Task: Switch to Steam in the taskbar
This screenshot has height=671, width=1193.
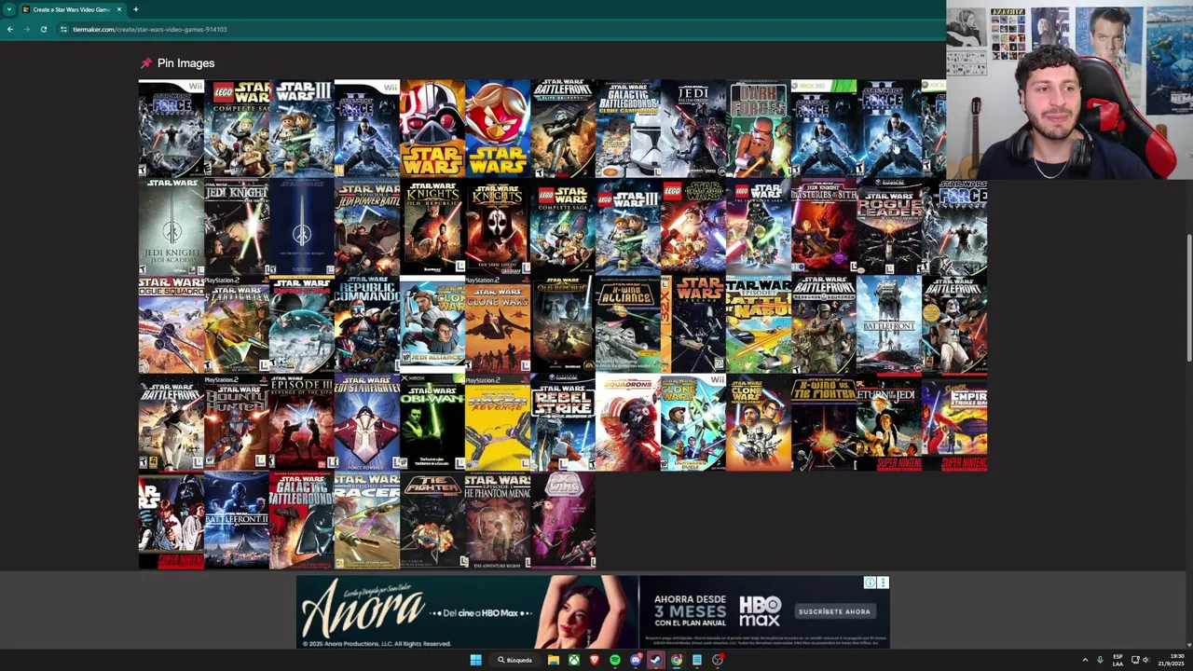Action: pyautogui.click(x=656, y=660)
